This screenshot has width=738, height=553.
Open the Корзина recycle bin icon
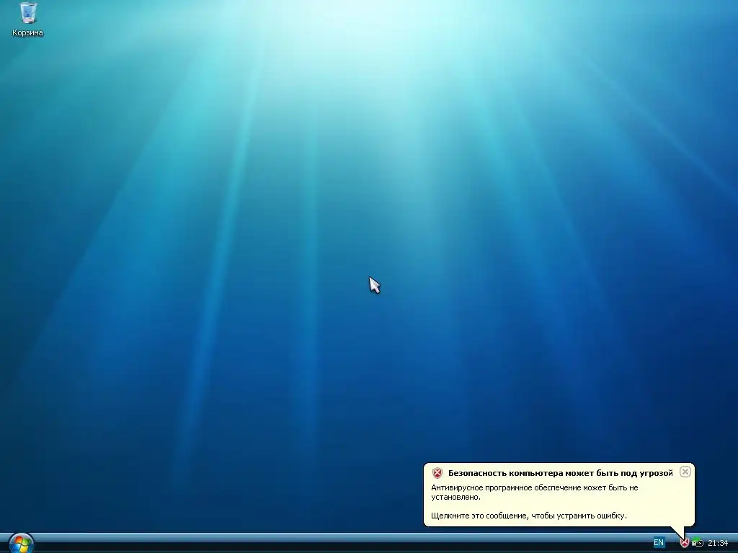28,13
